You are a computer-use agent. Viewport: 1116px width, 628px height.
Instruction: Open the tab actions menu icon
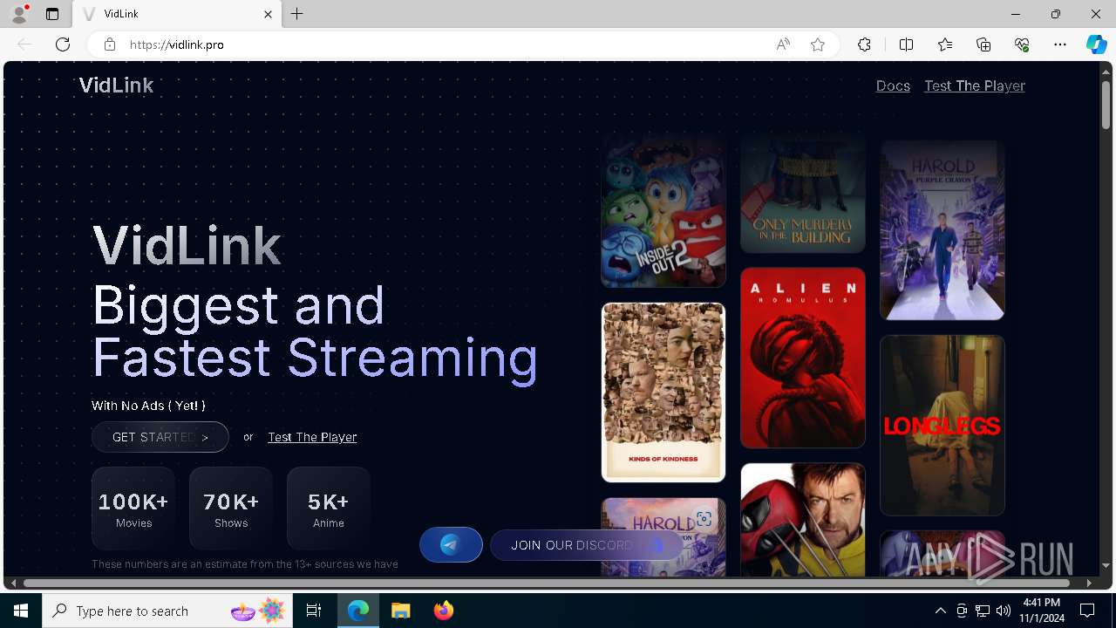(x=52, y=14)
